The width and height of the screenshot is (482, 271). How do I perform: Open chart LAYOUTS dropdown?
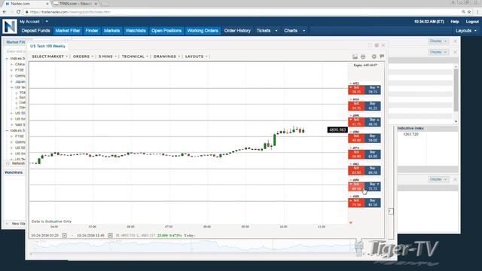(x=196, y=56)
